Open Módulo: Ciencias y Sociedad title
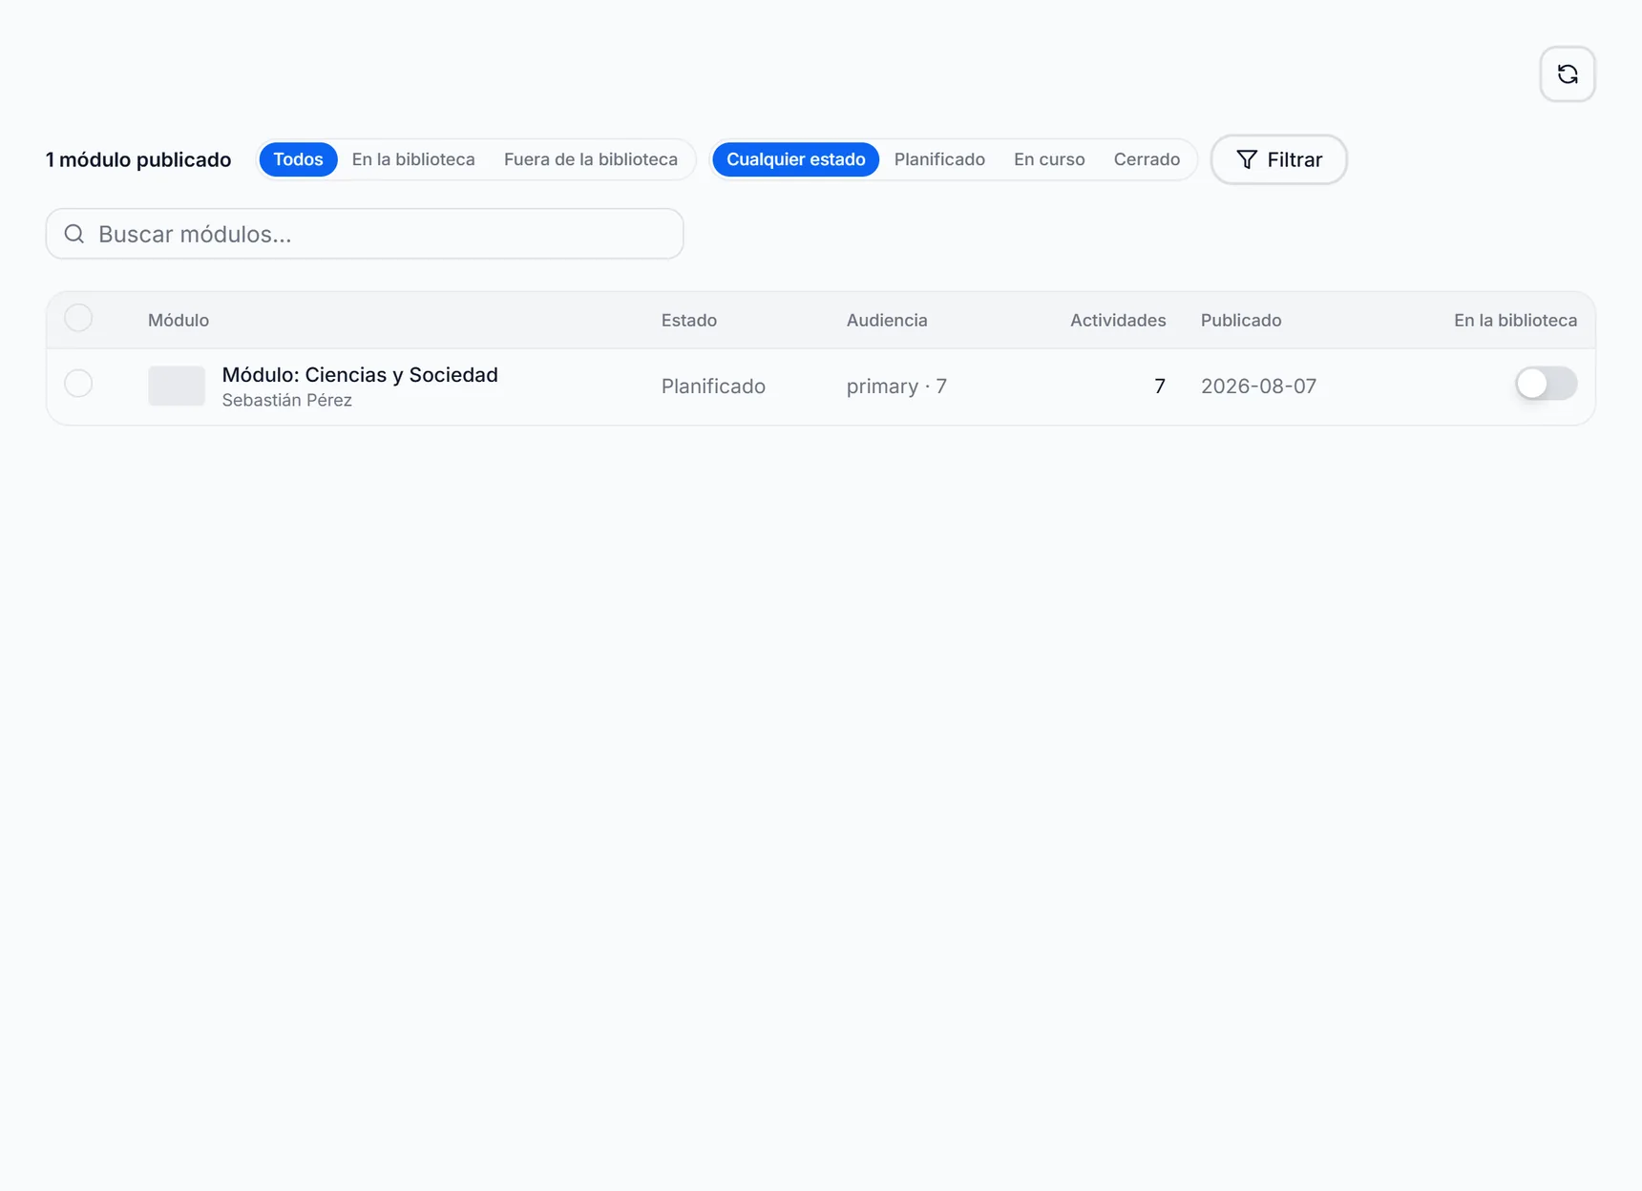The height and width of the screenshot is (1191, 1642). pyautogui.click(x=360, y=374)
